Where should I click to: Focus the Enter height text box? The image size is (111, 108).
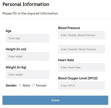[27, 56]
